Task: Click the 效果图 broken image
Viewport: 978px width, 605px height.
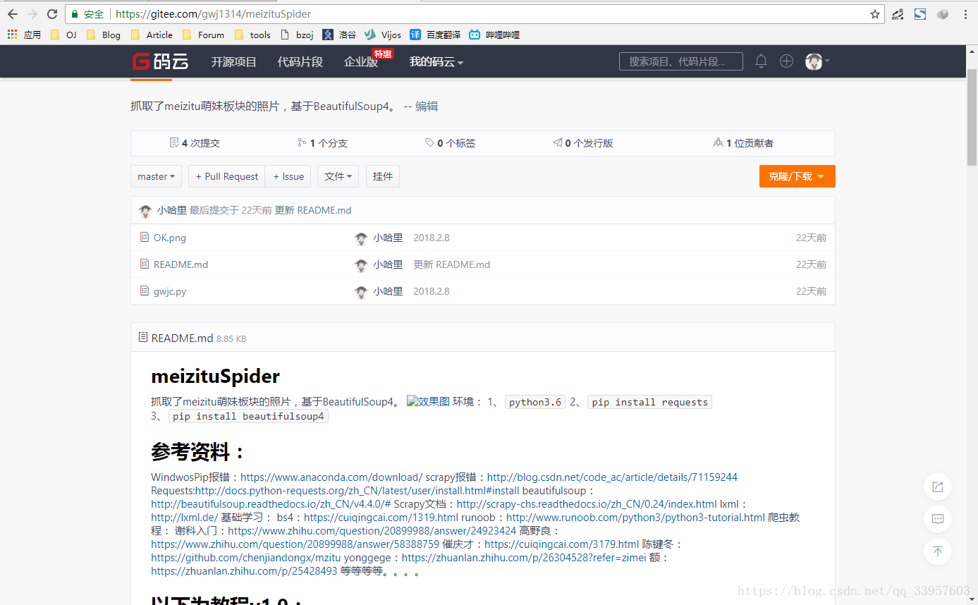Action: [428, 402]
